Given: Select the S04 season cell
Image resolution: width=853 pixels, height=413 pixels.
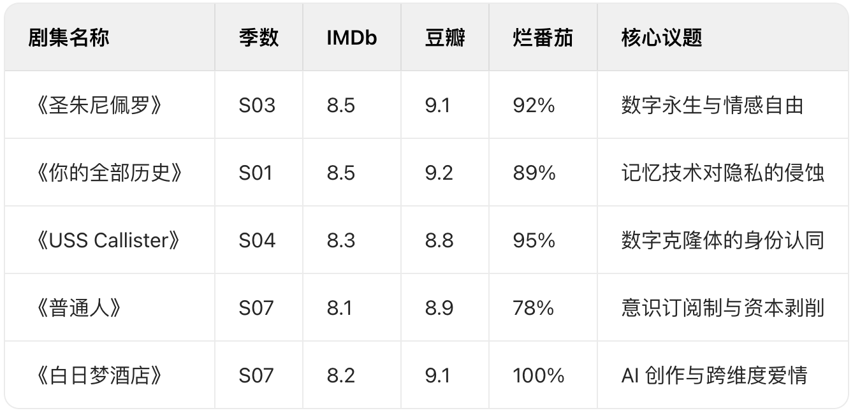Looking at the screenshot, I should click(x=257, y=240).
